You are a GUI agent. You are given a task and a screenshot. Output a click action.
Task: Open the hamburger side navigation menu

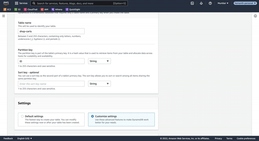coord(4,16)
